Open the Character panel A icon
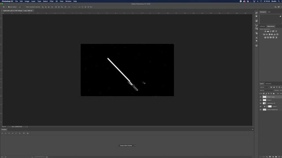This screenshot has height=158, width=282. click(x=256, y=38)
